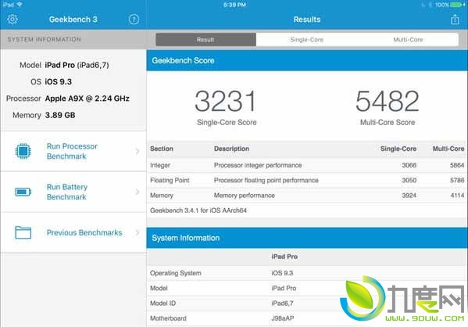This screenshot has width=468, height=327.
Task: Click the Motherboard row label
Action: [x=168, y=318]
